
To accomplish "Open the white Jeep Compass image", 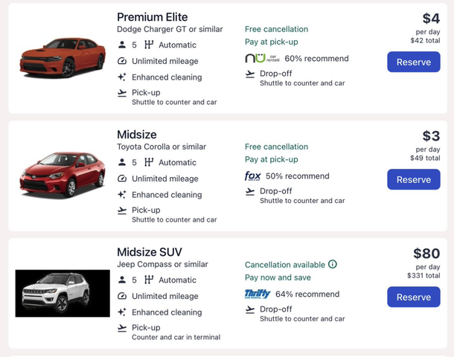I will pos(63,293).
